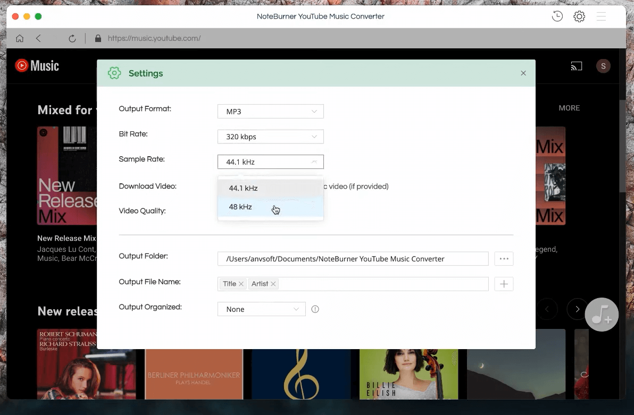Select 48 kHz sample rate
Viewport: 634px width, 415px height.
240,207
